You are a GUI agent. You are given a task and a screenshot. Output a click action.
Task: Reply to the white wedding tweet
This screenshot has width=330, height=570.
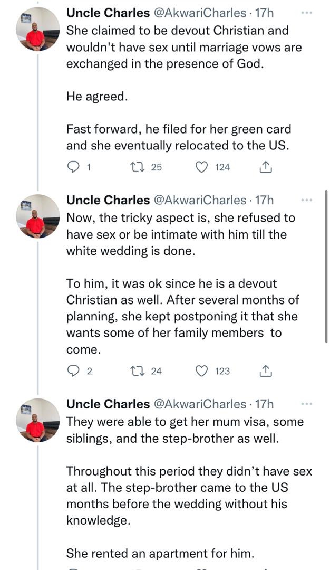click(x=74, y=371)
